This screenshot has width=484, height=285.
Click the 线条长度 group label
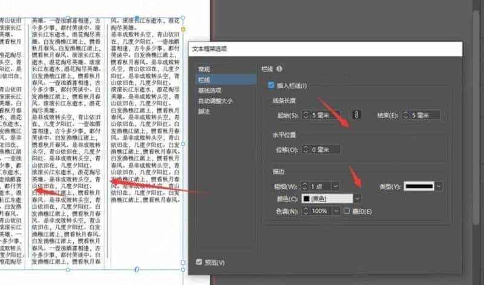[x=284, y=100]
